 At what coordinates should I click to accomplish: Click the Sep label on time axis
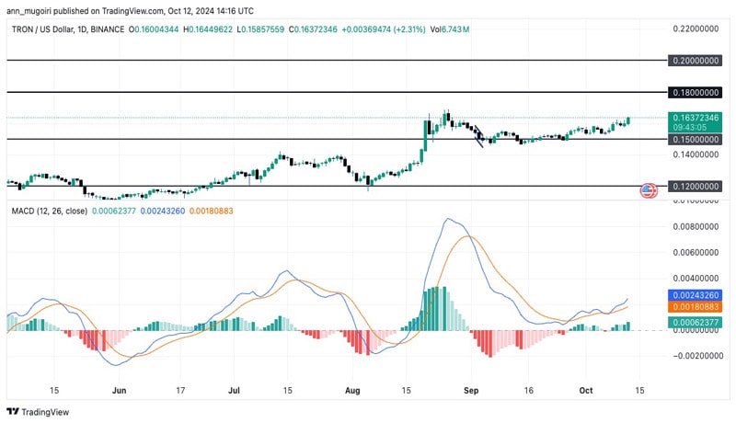[x=471, y=390]
